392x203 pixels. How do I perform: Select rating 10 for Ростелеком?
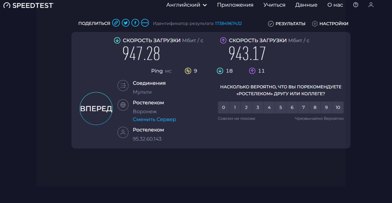pyautogui.click(x=338, y=108)
